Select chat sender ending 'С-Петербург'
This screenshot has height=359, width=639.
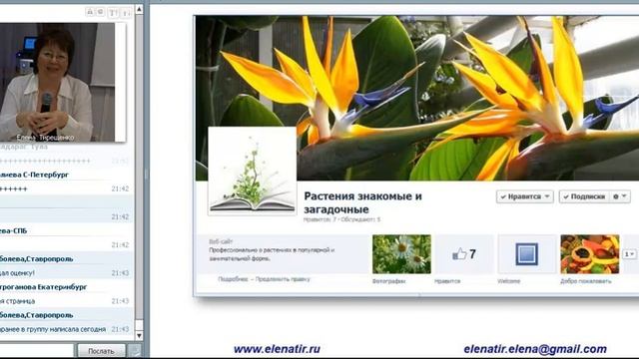click(34, 175)
